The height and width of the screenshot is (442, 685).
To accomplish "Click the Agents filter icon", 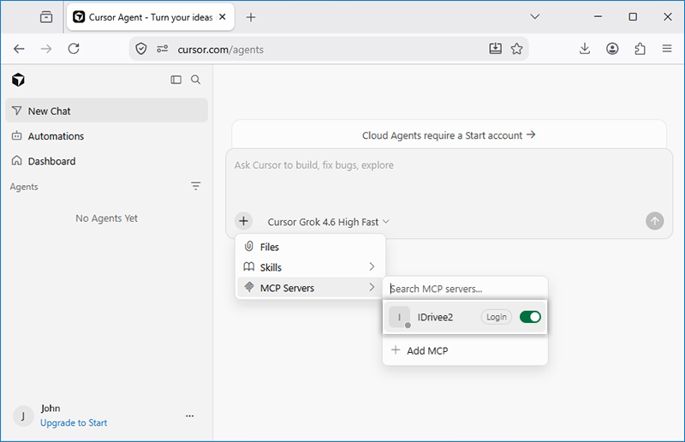I will click(196, 186).
